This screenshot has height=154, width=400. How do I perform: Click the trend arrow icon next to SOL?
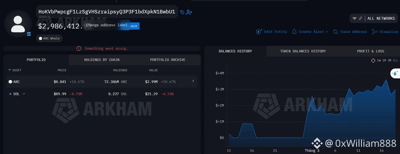23,94
